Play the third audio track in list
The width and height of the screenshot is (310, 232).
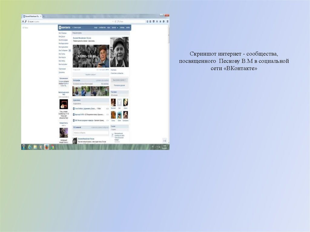(x=74, y=120)
